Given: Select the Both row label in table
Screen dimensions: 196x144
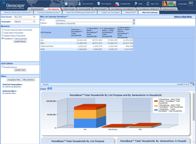Looking at the screenshot, I should [x=43, y=49].
